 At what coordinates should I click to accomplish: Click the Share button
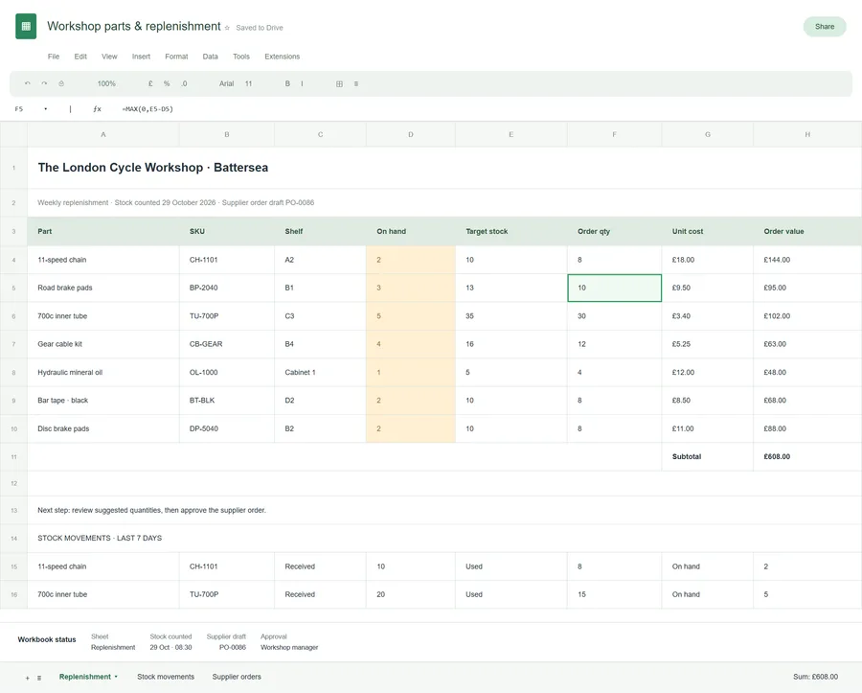pyautogui.click(x=825, y=27)
